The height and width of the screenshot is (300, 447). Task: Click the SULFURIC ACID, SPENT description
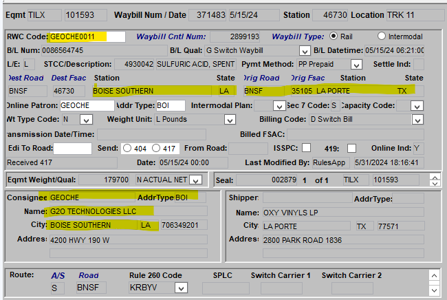pos(195,64)
